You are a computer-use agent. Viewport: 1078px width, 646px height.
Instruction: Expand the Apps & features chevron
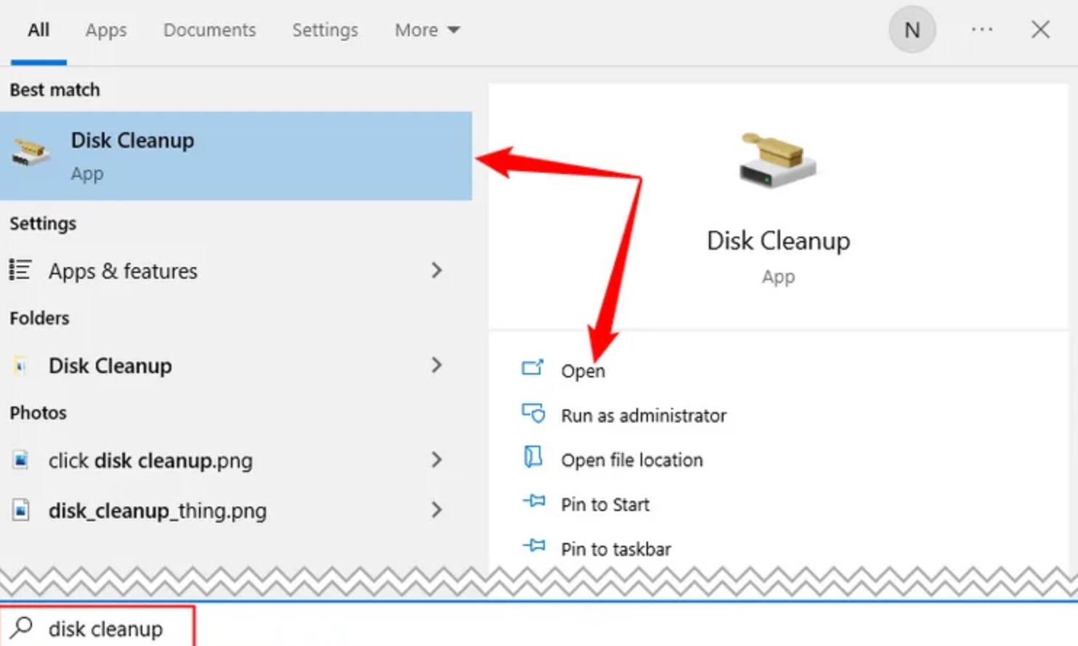point(437,271)
